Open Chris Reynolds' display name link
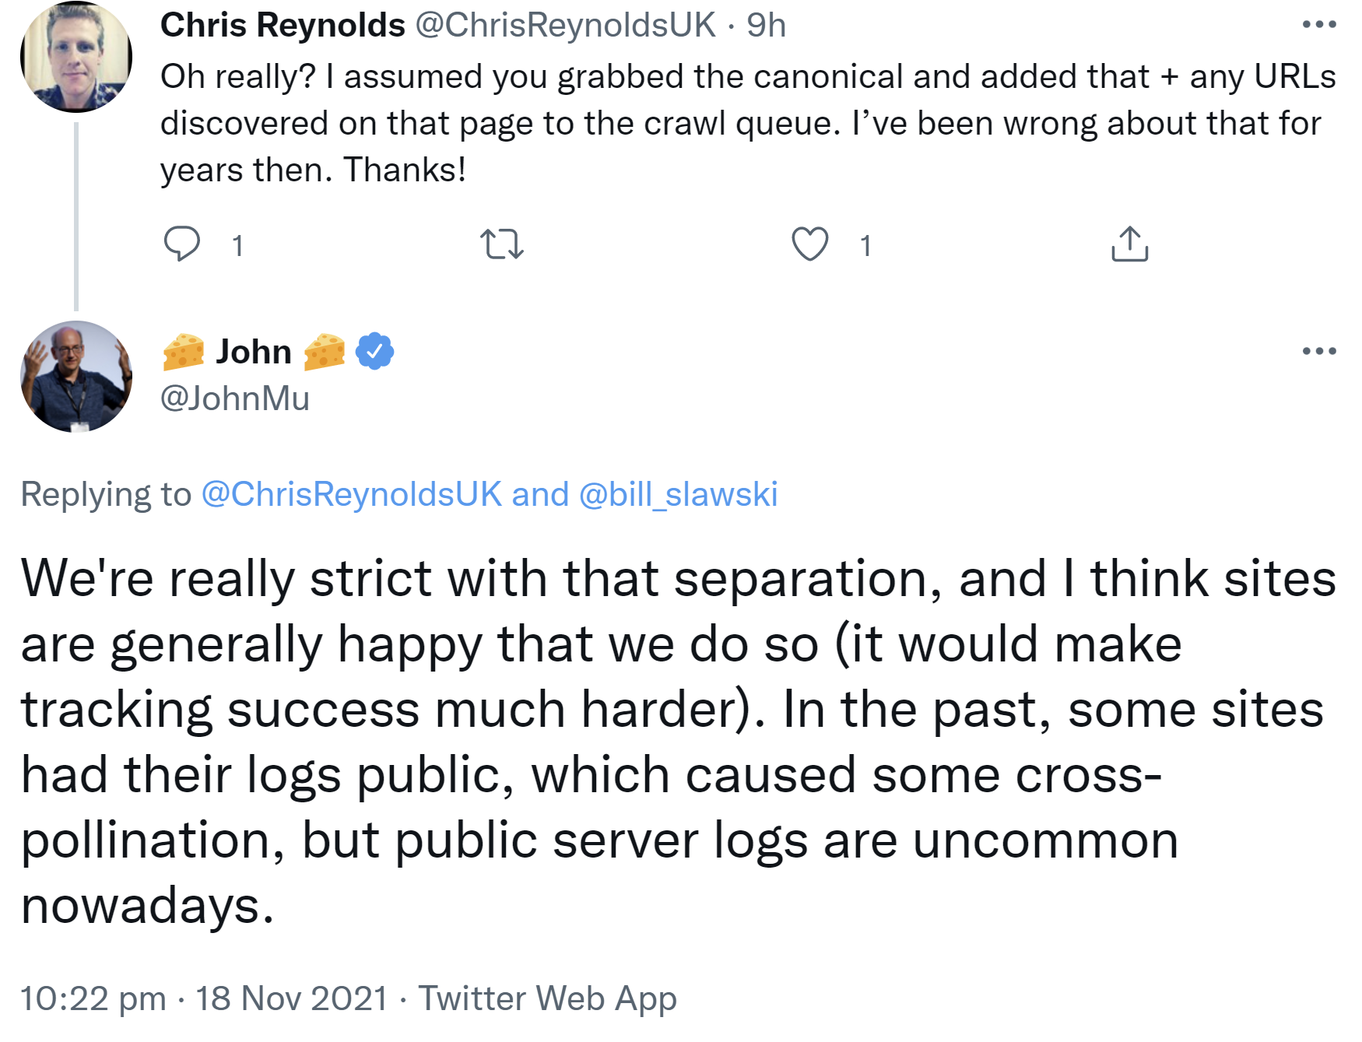1362x1042 pixels. pos(283,26)
